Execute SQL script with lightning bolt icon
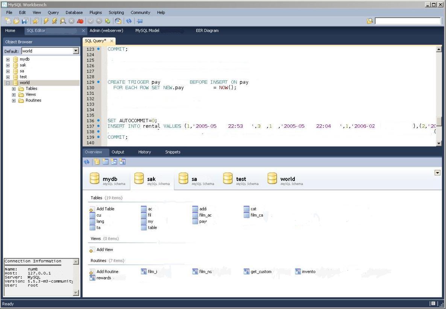Screen dimensions: 446x309 46,21
